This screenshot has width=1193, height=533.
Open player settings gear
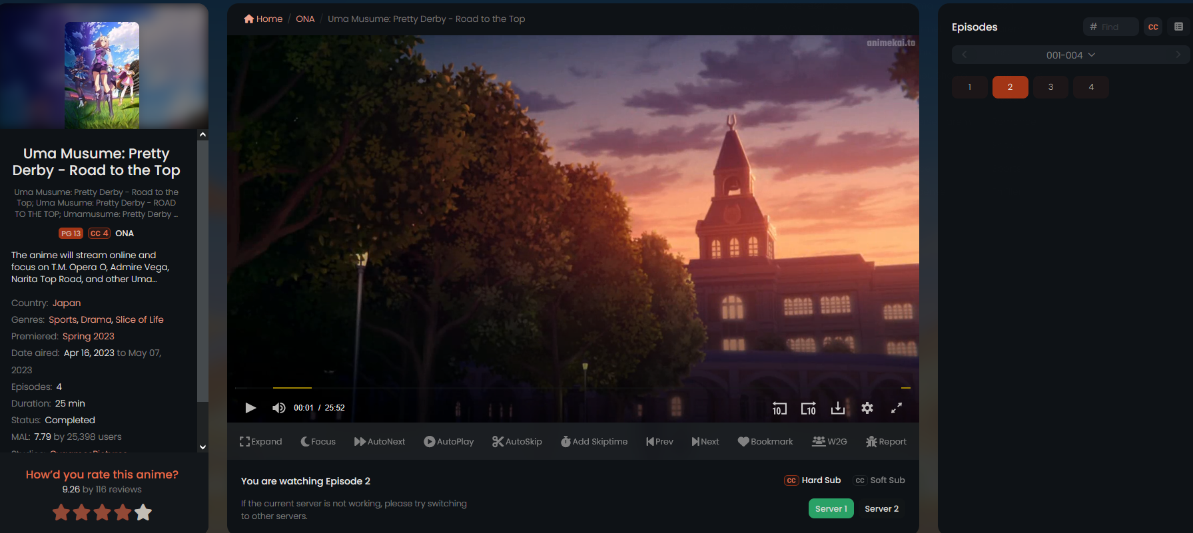point(867,408)
